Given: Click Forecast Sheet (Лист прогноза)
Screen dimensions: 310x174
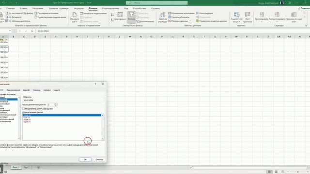Looking at the screenshot, I should (248, 17).
